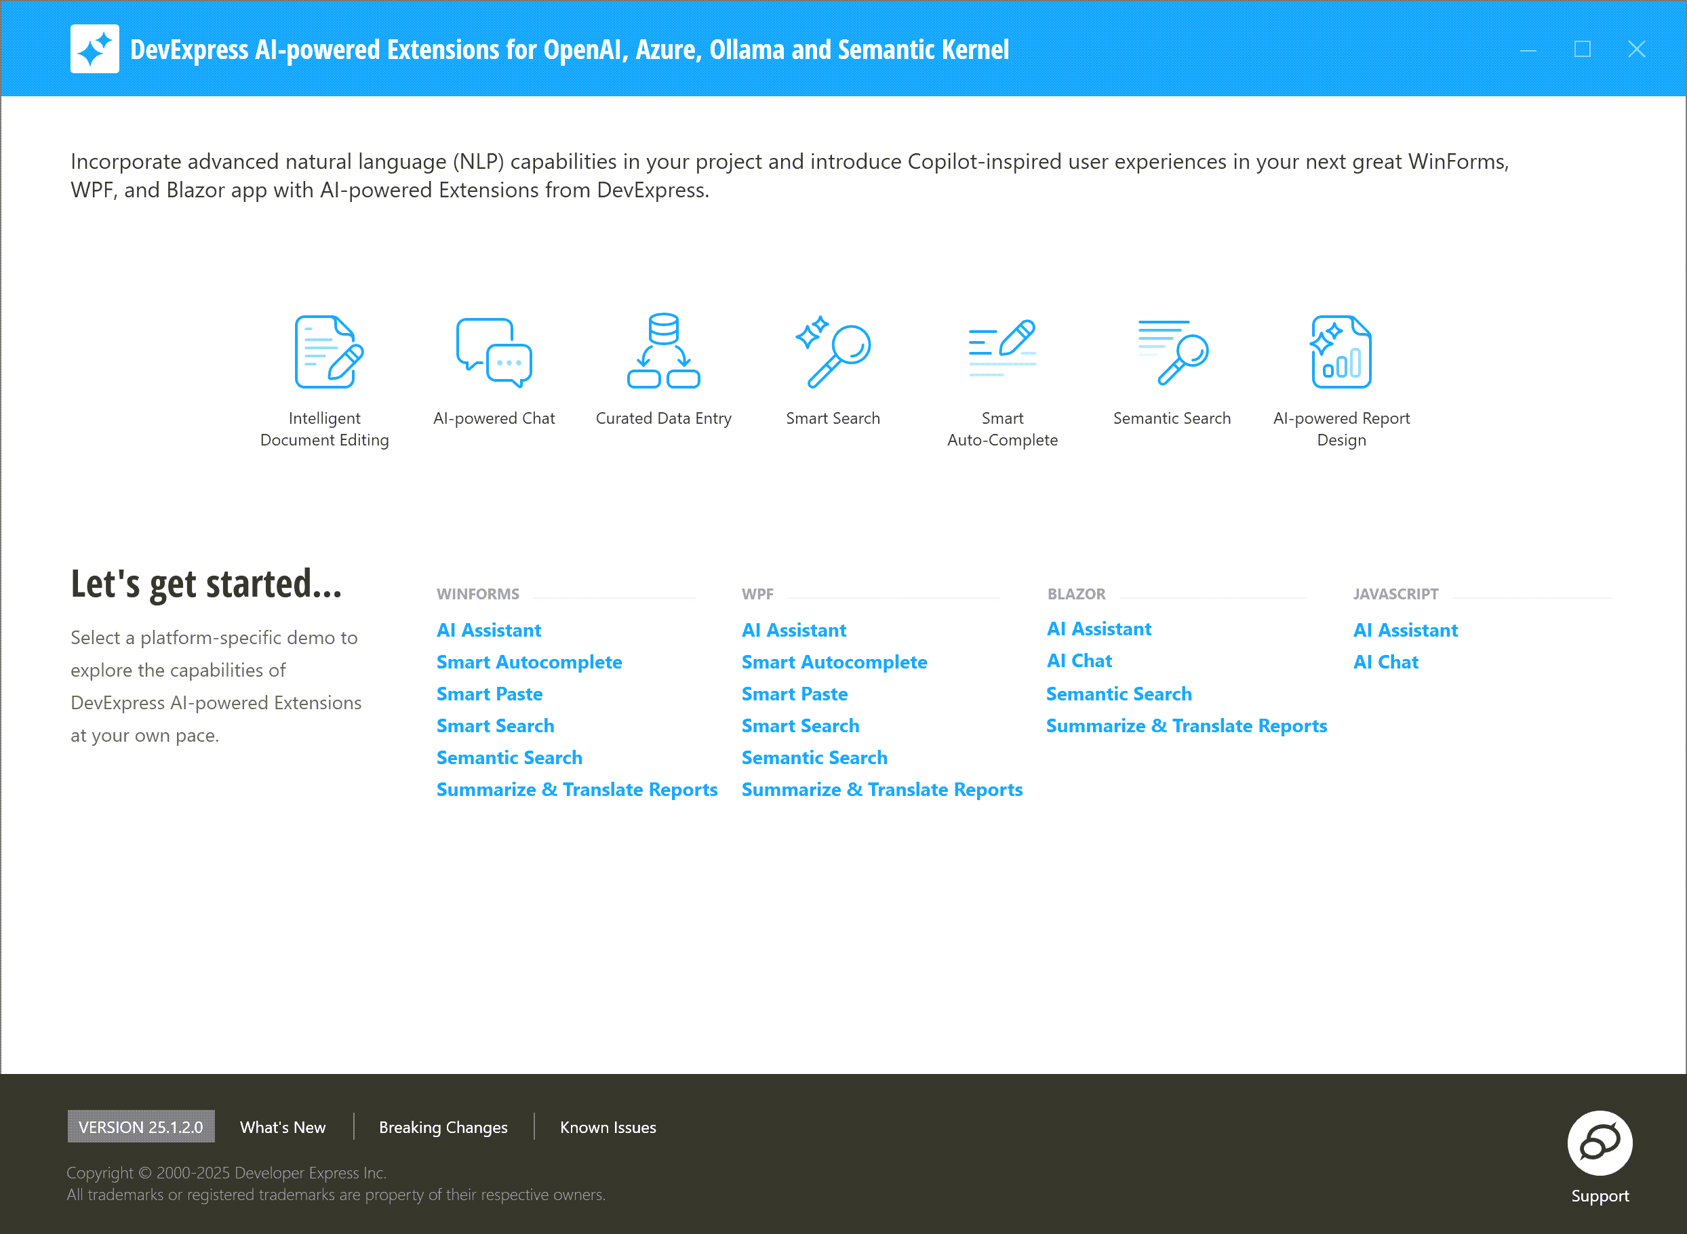Open the JavaScript AI Assistant demo
This screenshot has height=1234, width=1687.
pyautogui.click(x=1406, y=630)
